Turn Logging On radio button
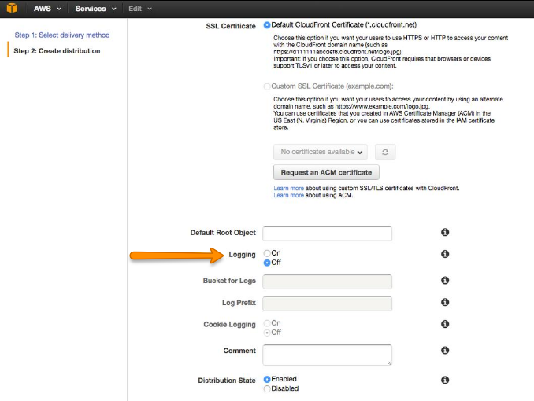This screenshot has height=401, width=534. 268,253
